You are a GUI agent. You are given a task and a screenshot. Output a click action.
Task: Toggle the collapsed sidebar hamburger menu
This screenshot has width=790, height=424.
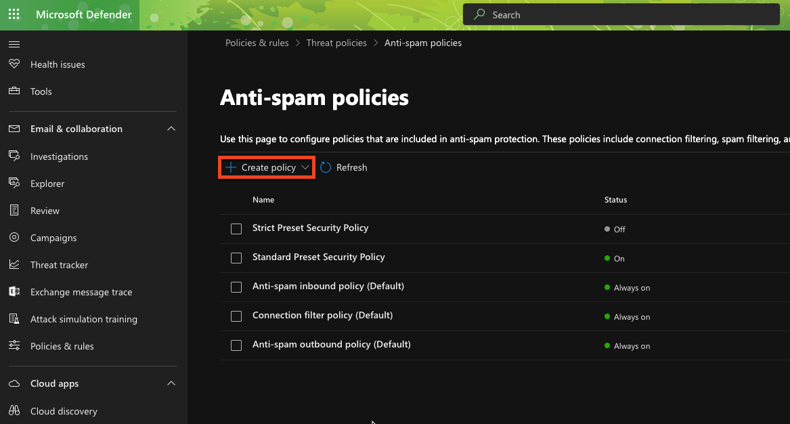[x=14, y=44]
